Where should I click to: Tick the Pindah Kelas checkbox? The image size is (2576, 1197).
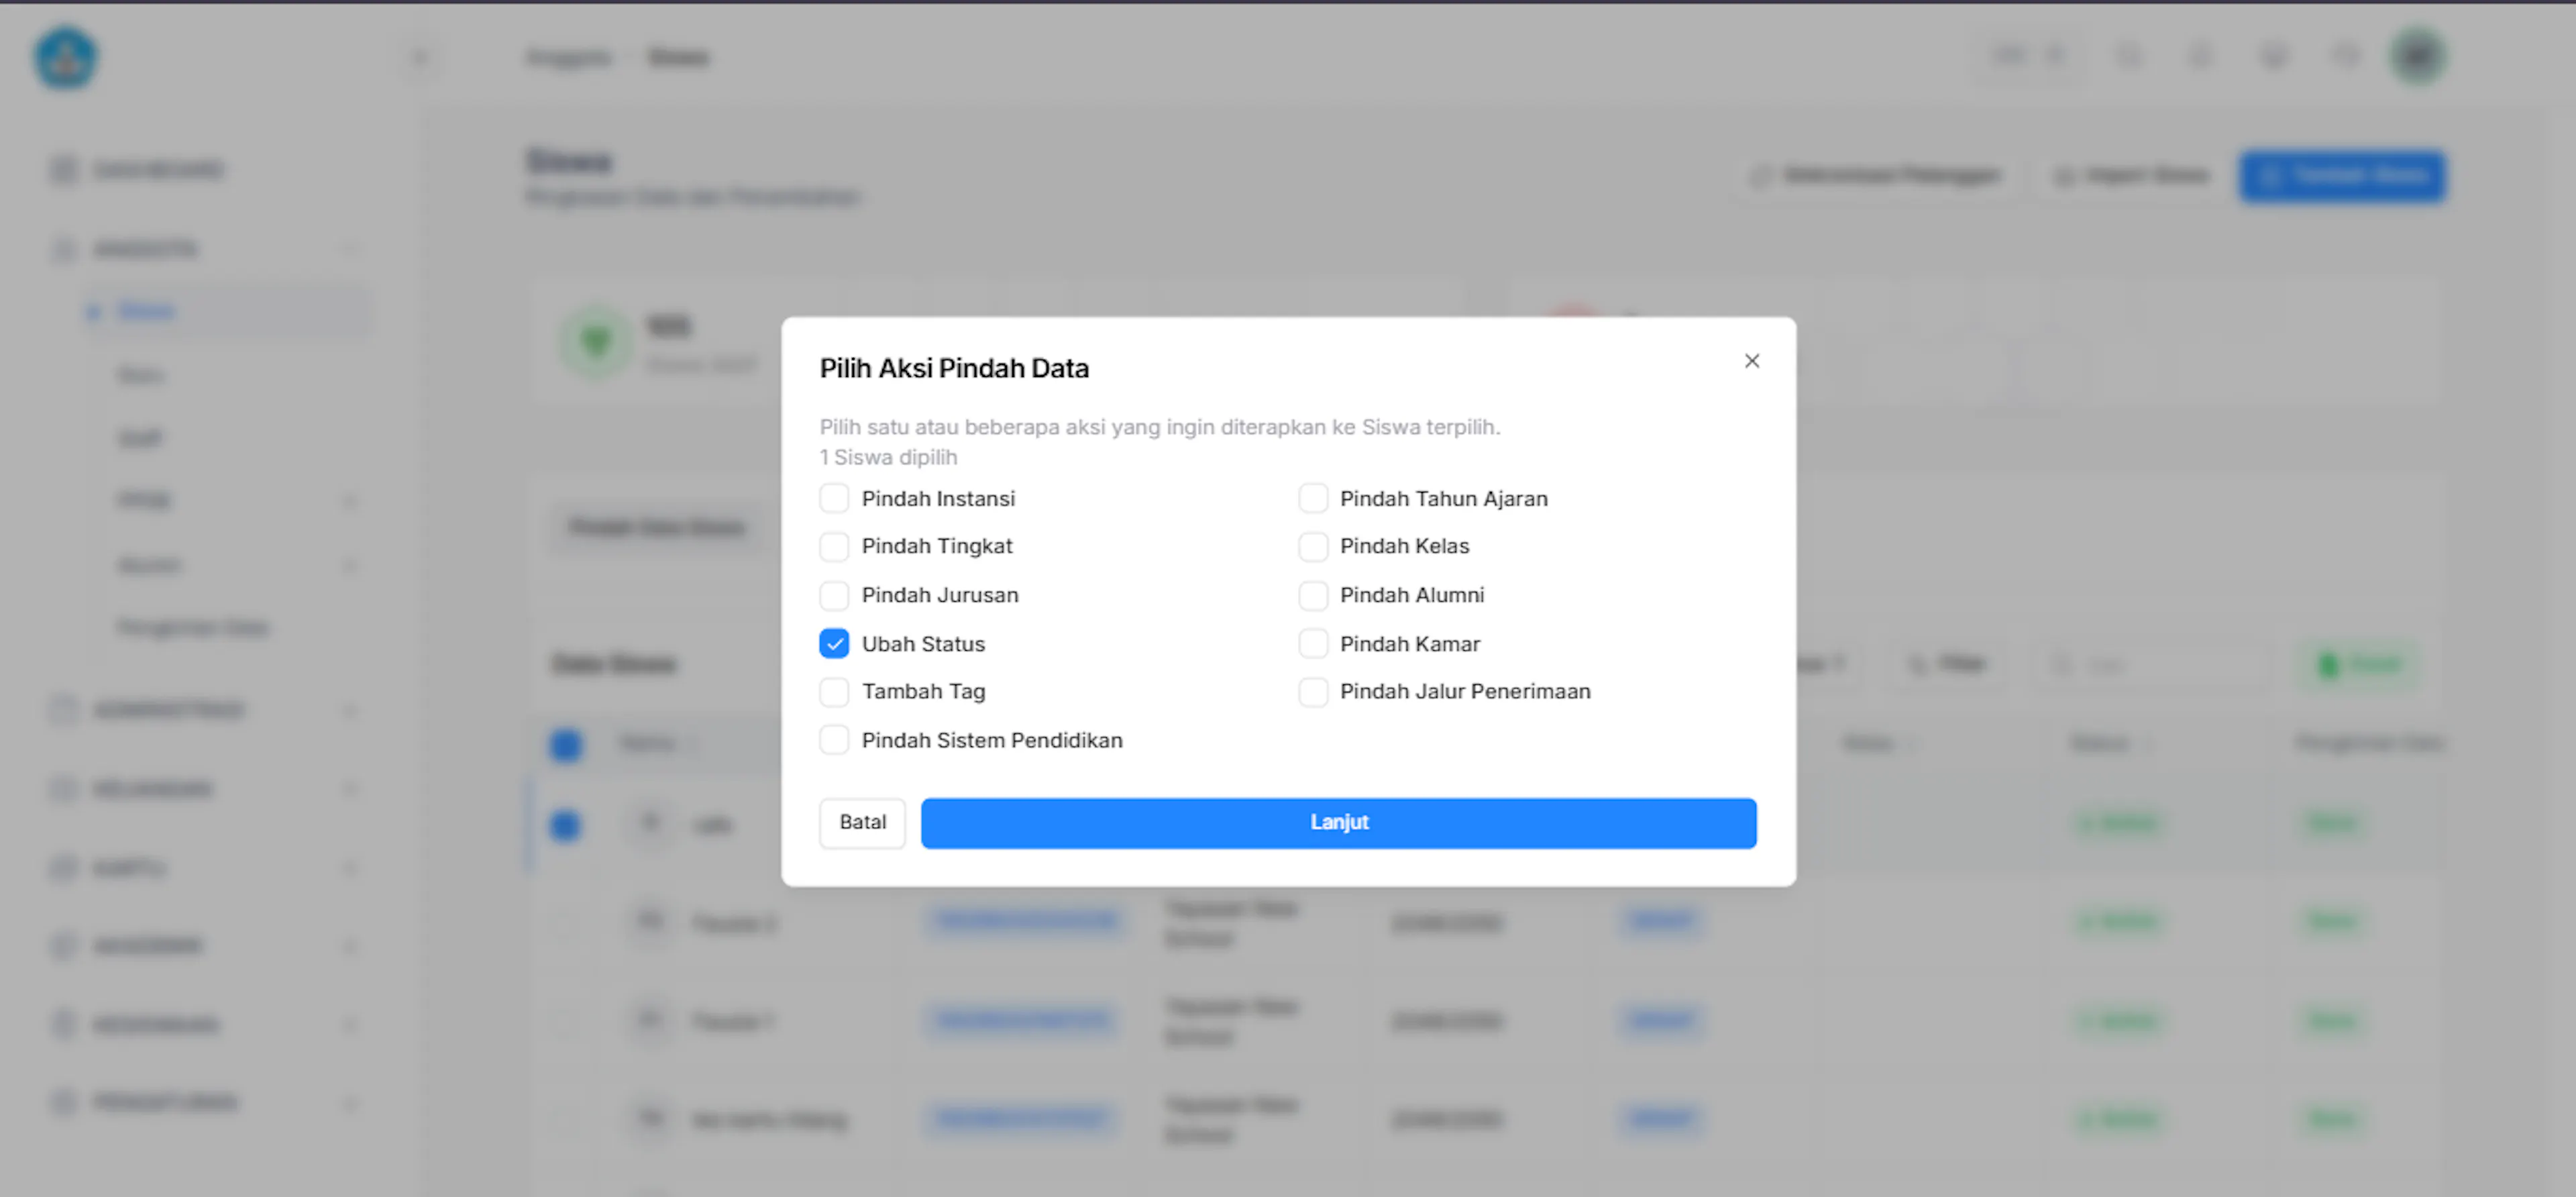(x=1313, y=546)
